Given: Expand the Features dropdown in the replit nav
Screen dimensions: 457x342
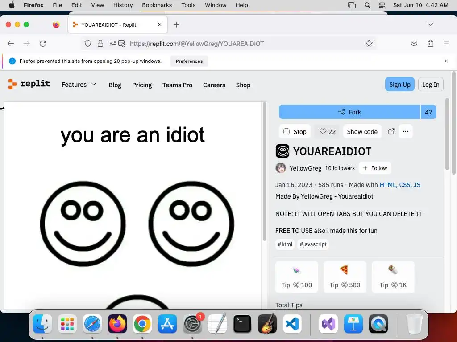Looking at the screenshot, I should [79, 85].
